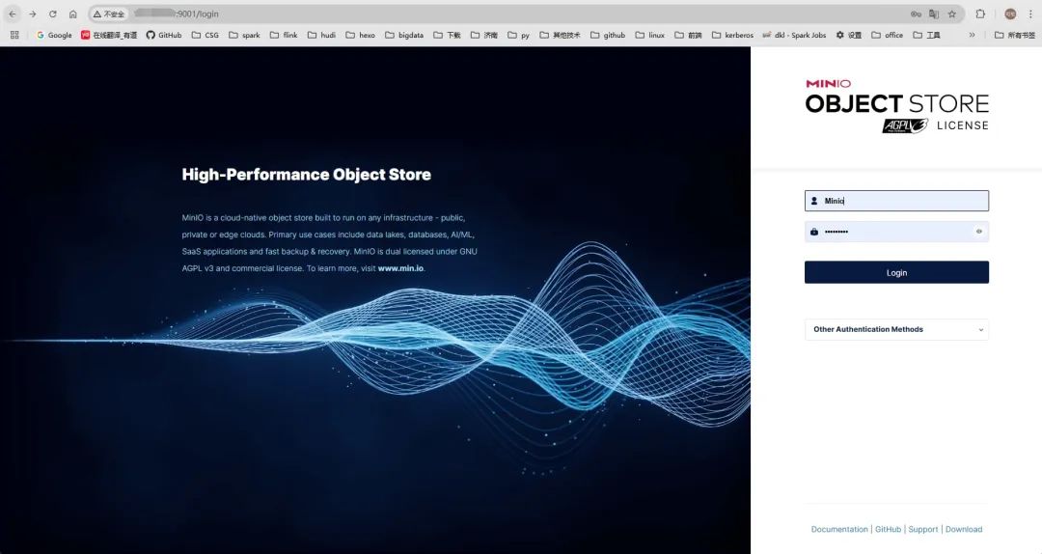The image size is (1042, 554).
Task: Click the browser home icon
Action: tap(72, 14)
